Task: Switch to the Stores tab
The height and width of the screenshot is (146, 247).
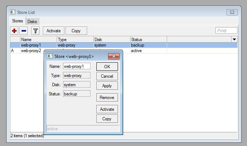Action: click(x=18, y=21)
